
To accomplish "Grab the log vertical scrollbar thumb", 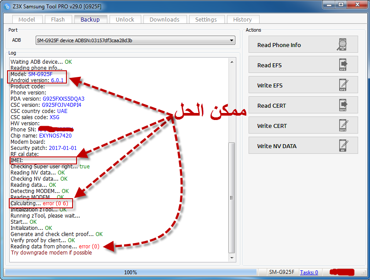I will pos(232,198).
